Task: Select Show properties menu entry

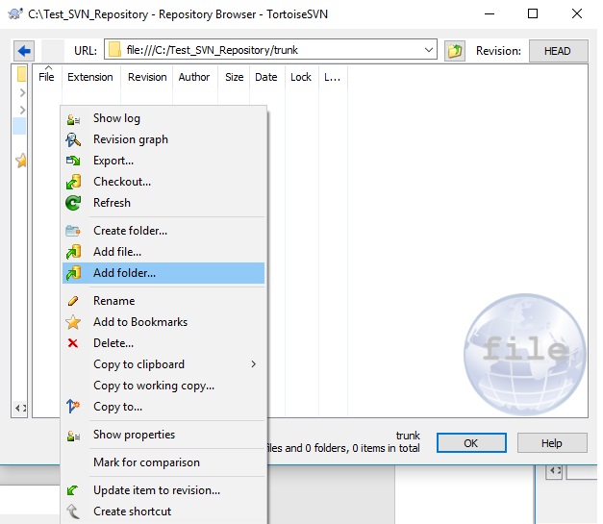Action: [163, 435]
